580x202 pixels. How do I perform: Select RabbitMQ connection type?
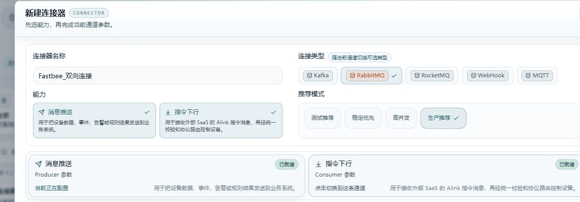(x=371, y=75)
